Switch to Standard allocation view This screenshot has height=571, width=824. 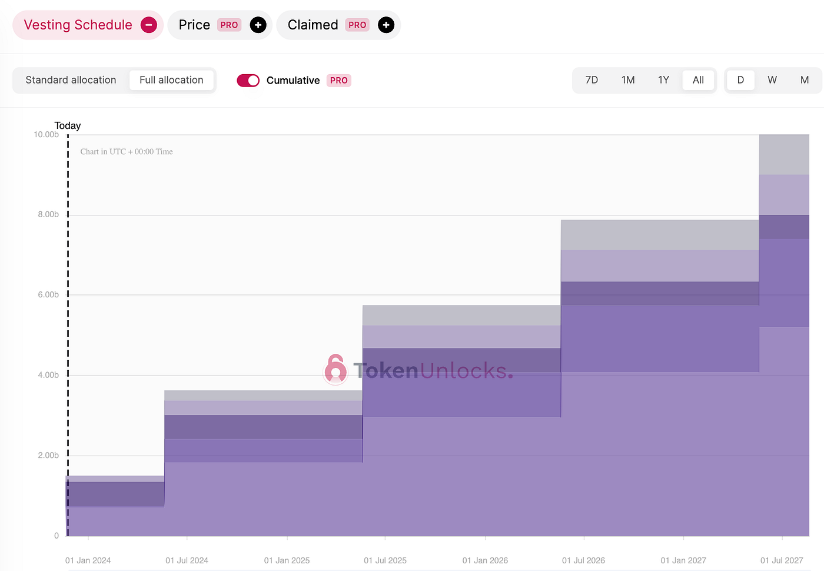tap(71, 80)
